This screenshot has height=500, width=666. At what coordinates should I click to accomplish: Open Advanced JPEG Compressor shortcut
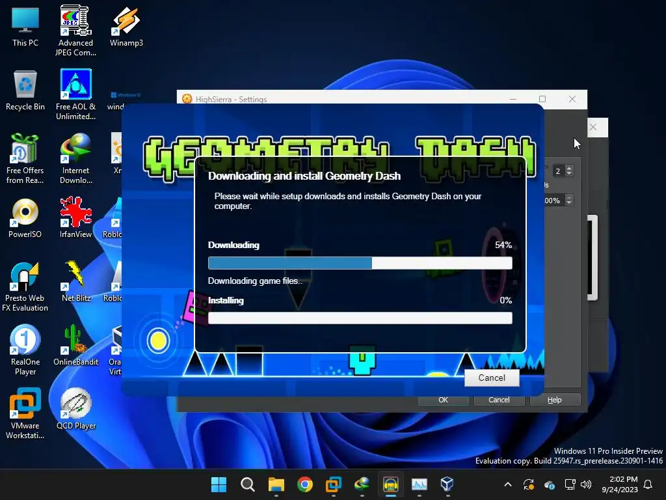coord(75,31)
